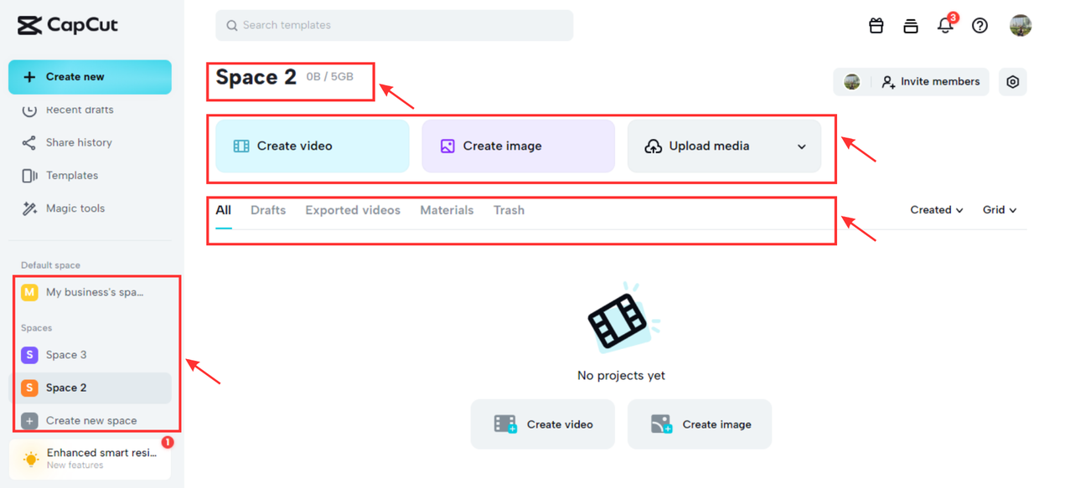Click the Recent drafts clock icon

coord(29,110)
